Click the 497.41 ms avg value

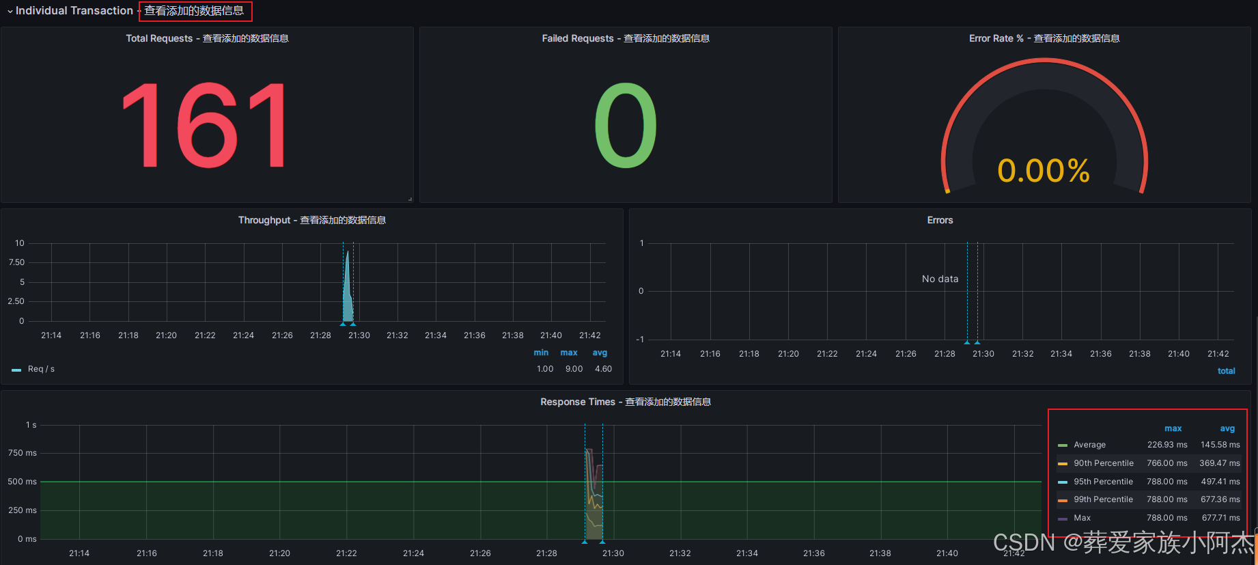(1220, 482)
